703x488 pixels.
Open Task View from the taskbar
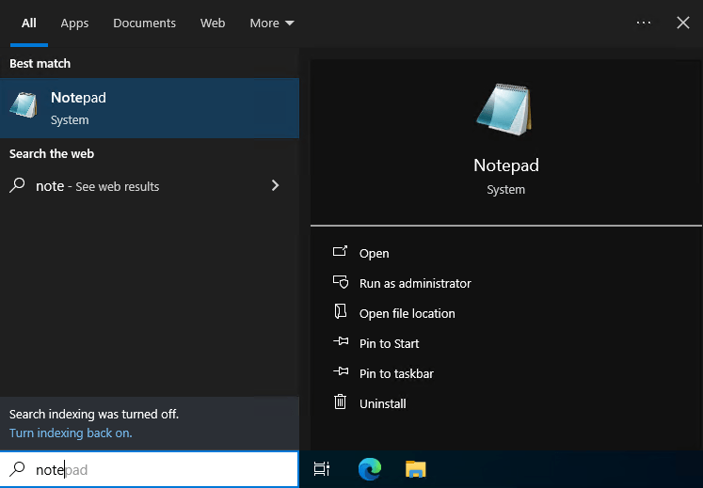tap(322, 469)
